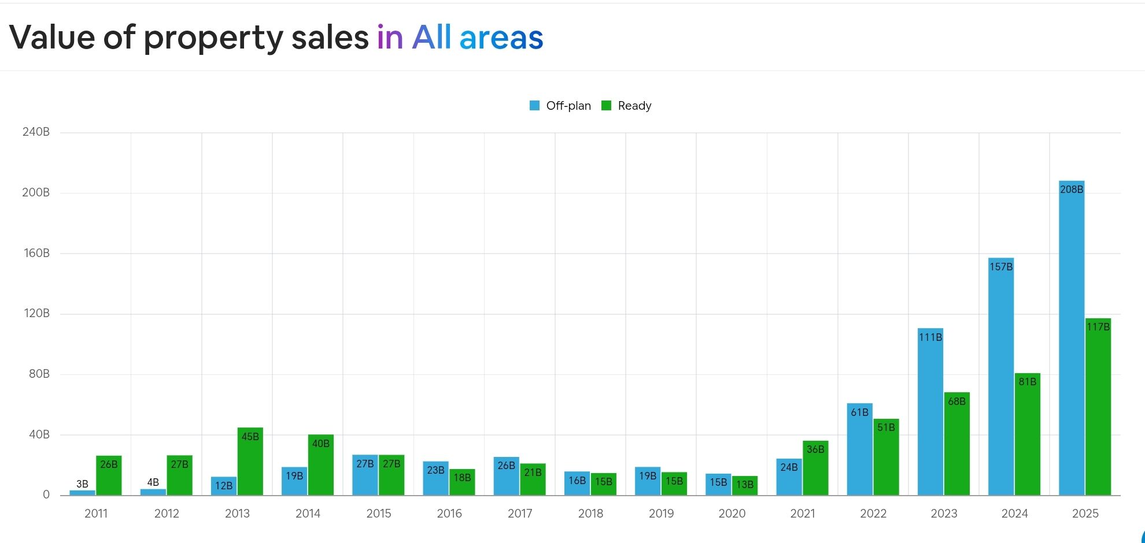The width and height of the screenshot is (1145, 543).
Task: Click the 2015 year axis label
Action: 379,513
